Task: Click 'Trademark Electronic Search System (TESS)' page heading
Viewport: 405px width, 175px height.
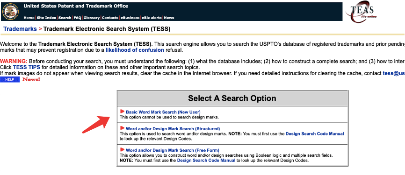Action: (x=107, y=29)
